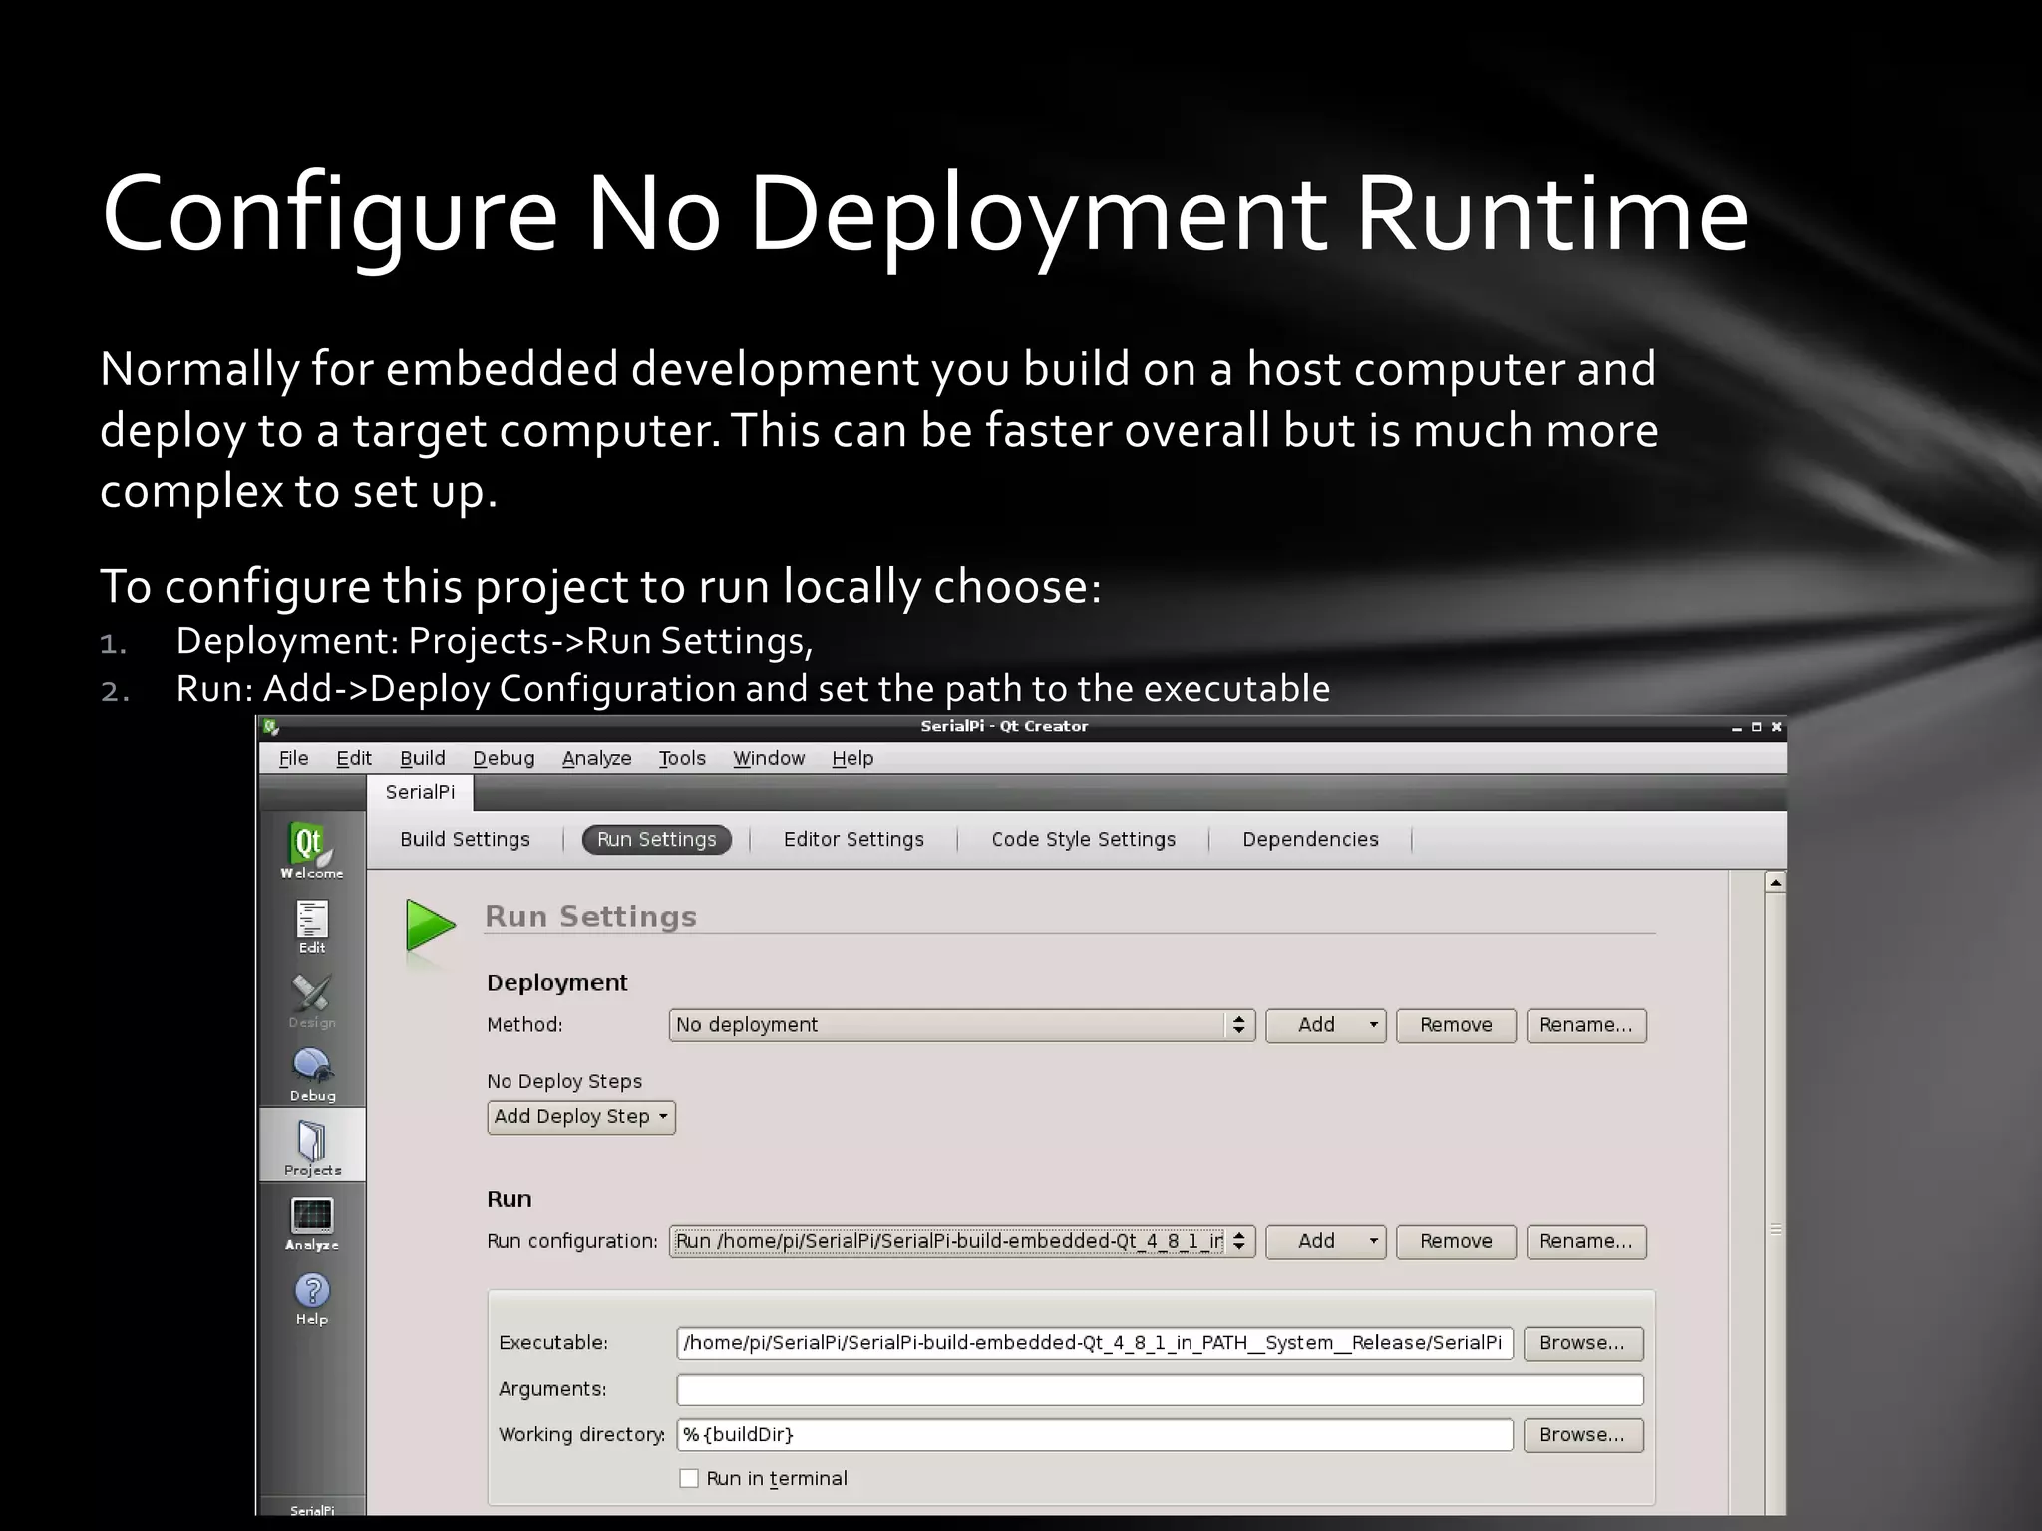Viewport: 2042px width, 1531px height.
Task: Enable Run in terminal checkbox
Action: (689, 1478)
